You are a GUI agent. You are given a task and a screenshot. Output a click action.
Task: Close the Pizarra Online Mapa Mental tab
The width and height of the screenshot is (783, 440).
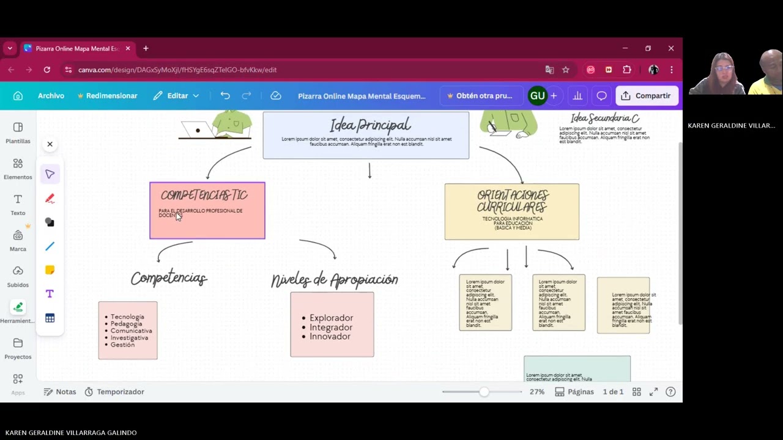128,48
